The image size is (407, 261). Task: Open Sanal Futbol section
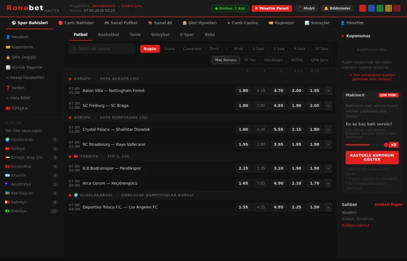click(x=121, y=23)
